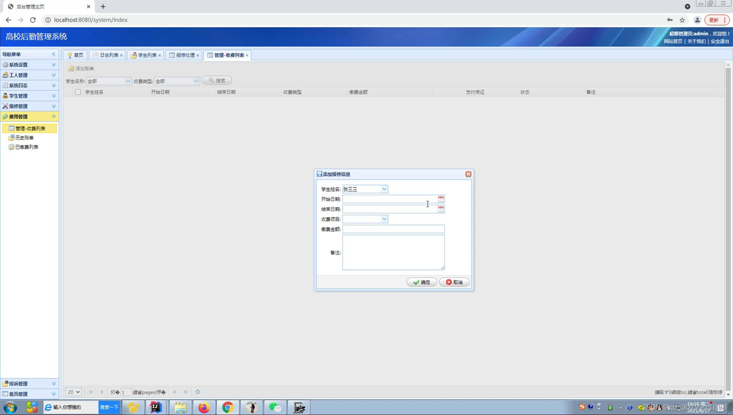Select 管理-收费列表 in sidebar tree

point(30,129)
